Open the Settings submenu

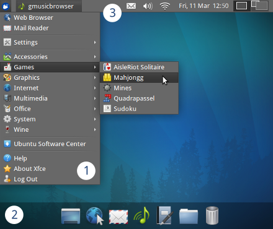click(x=50, y=42)
